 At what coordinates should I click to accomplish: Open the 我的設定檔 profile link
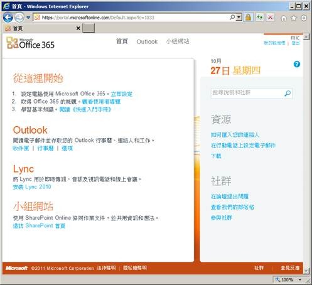274,43
